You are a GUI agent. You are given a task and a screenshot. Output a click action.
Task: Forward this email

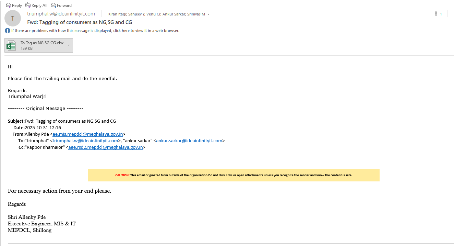click(x=53, y=5)
